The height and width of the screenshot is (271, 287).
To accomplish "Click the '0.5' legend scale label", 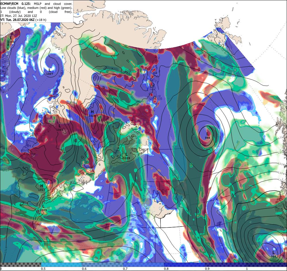I will [x=43, y=269].
